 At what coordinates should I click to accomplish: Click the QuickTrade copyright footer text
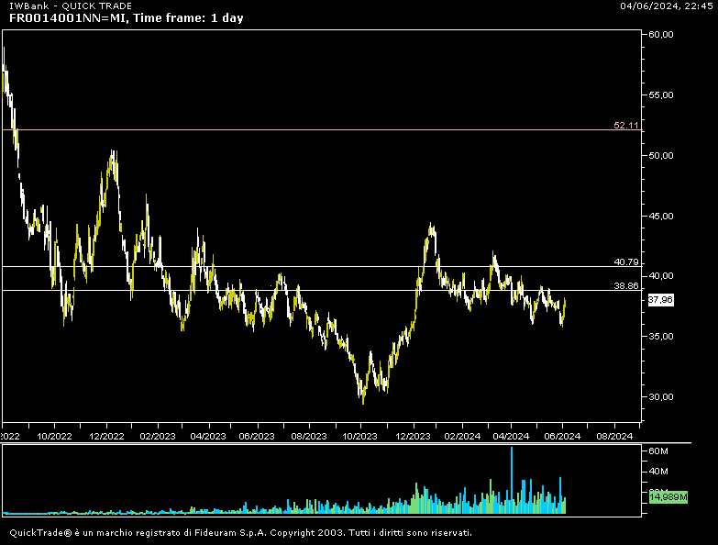240,532
